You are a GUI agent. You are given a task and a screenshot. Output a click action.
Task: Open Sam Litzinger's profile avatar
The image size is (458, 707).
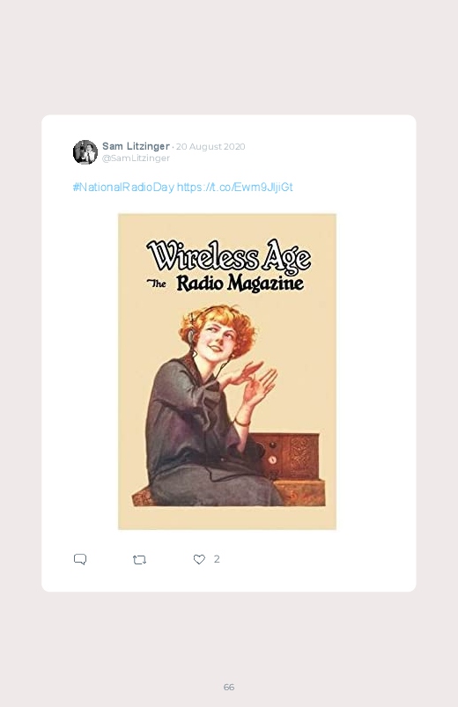[x=85, y=152]
